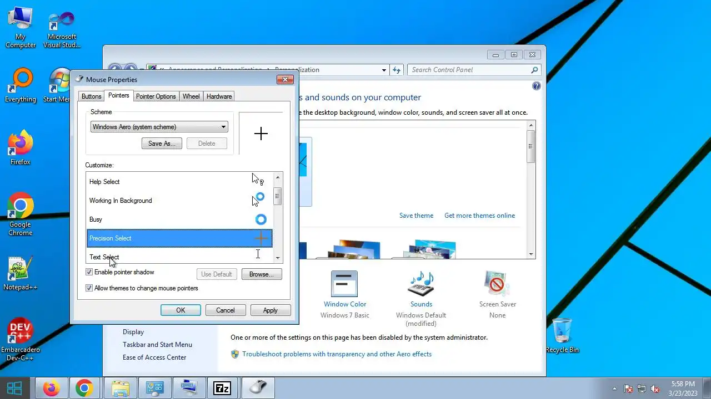Open Display link in sidebar
Viewport: 711px width, 399px height.
133,332
